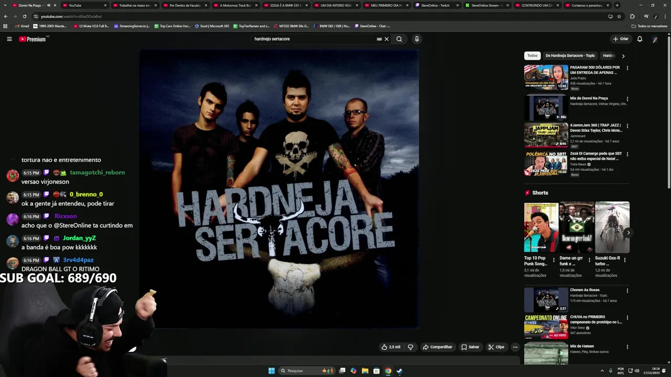Switch to A Motocross Track Build tab
671x377 pixels.
235,5
